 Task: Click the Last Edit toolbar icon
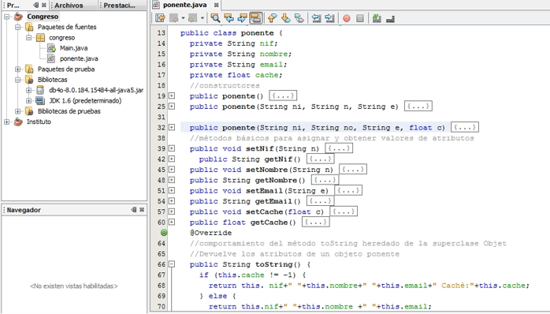(160, 18)
